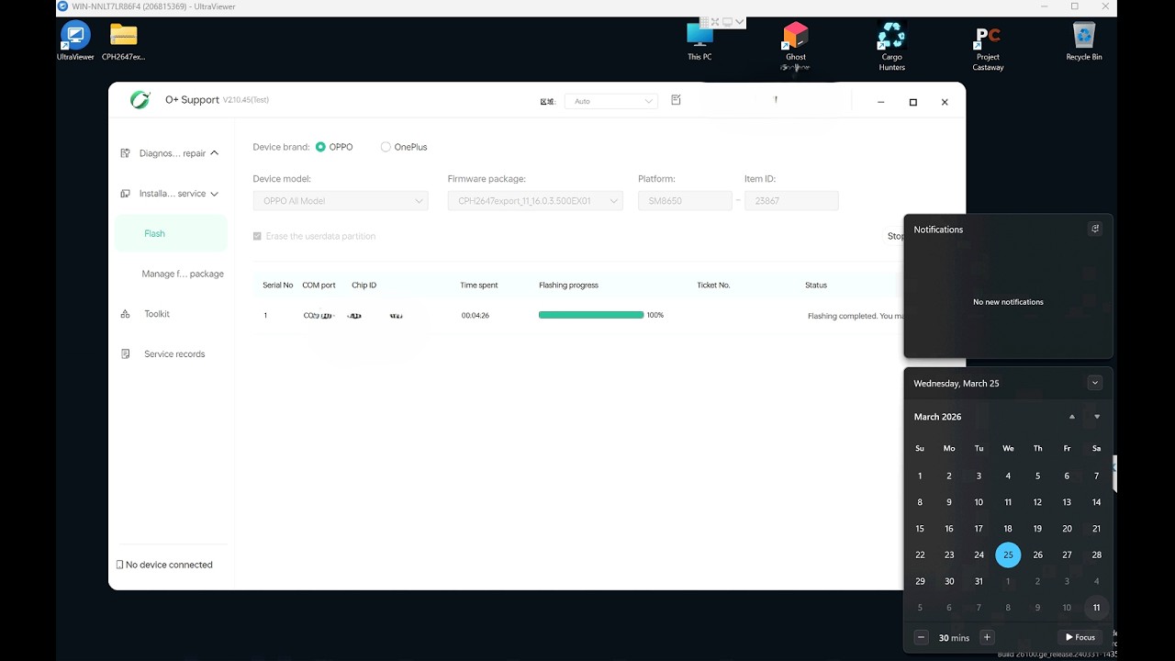Click the UltraViewer toolbar grid icon
The height and width of the screenshot is (661, 1175).
coord(703,22)
